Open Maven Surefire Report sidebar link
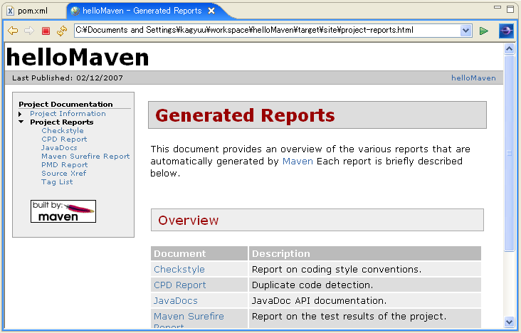 click(85, 157)
